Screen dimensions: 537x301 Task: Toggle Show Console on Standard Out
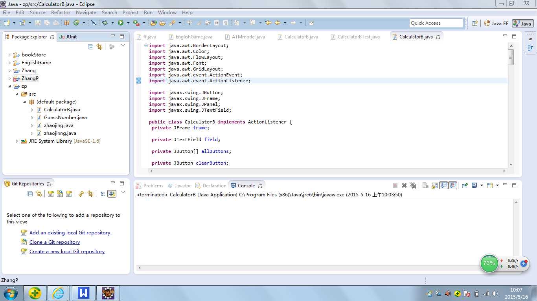click(x=444, y=186)
